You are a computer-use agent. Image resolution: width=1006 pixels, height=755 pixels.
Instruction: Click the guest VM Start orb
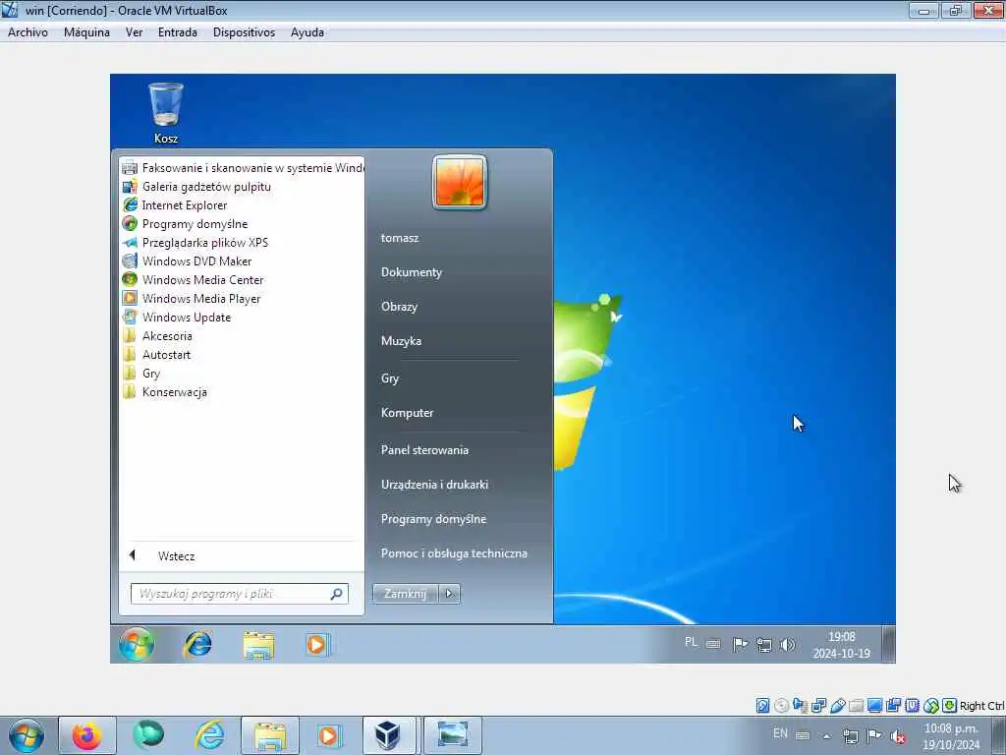(136, 644)
